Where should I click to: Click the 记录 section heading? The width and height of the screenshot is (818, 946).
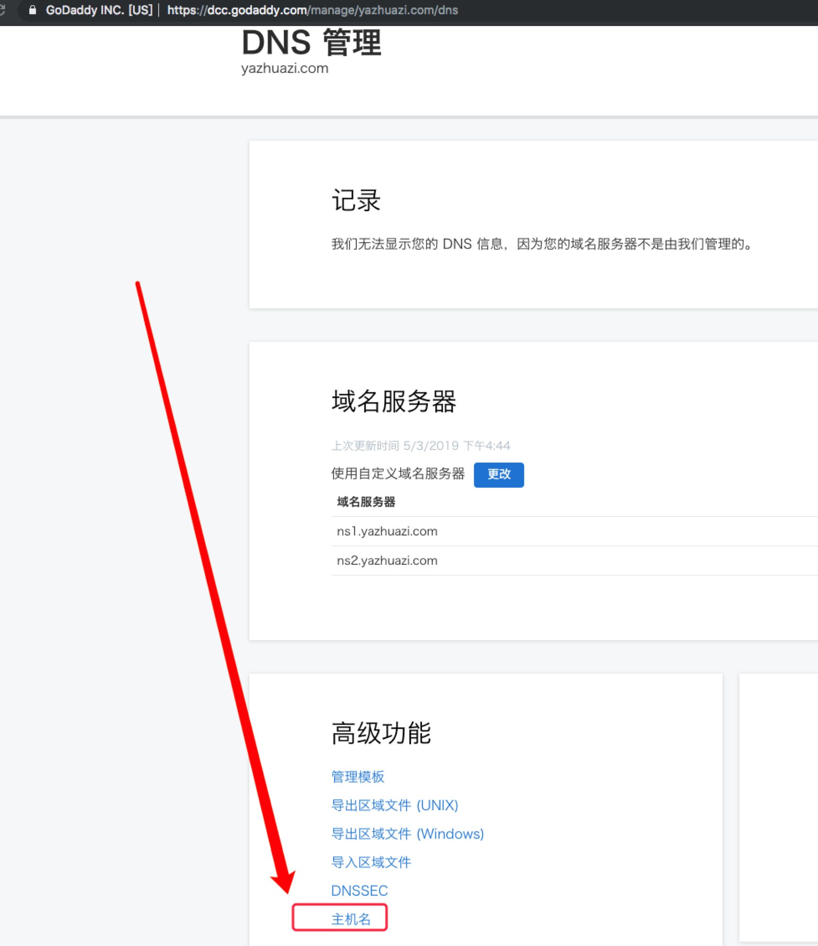click(356, 200)
